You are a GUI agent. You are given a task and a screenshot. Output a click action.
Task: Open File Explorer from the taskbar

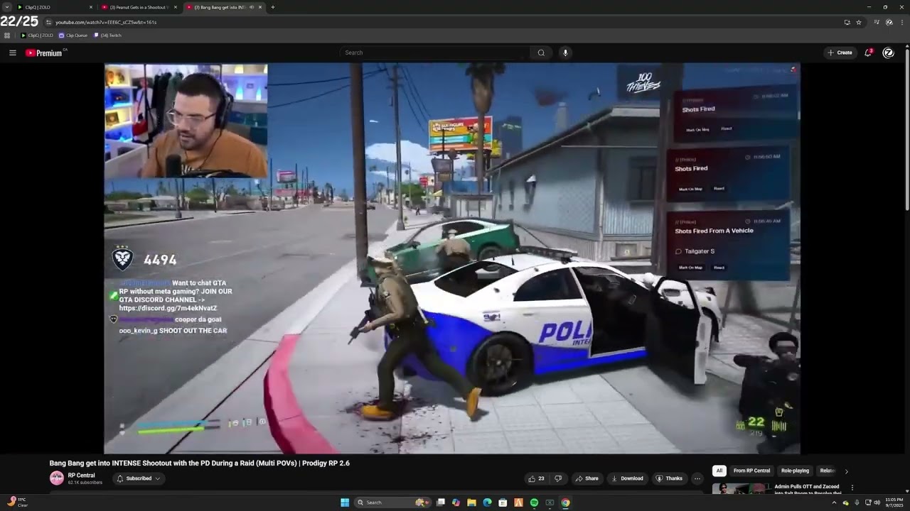471,502
